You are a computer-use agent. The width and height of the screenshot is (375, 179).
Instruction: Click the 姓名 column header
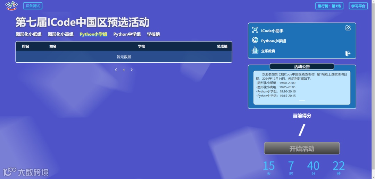pos(53,46)
